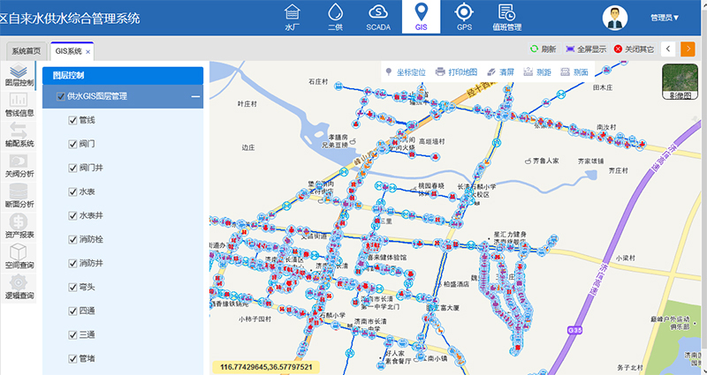Open 关阀分析 valve analysis sidebar tool
Viewport: 707px width, 375px height.
click(19, 163)
